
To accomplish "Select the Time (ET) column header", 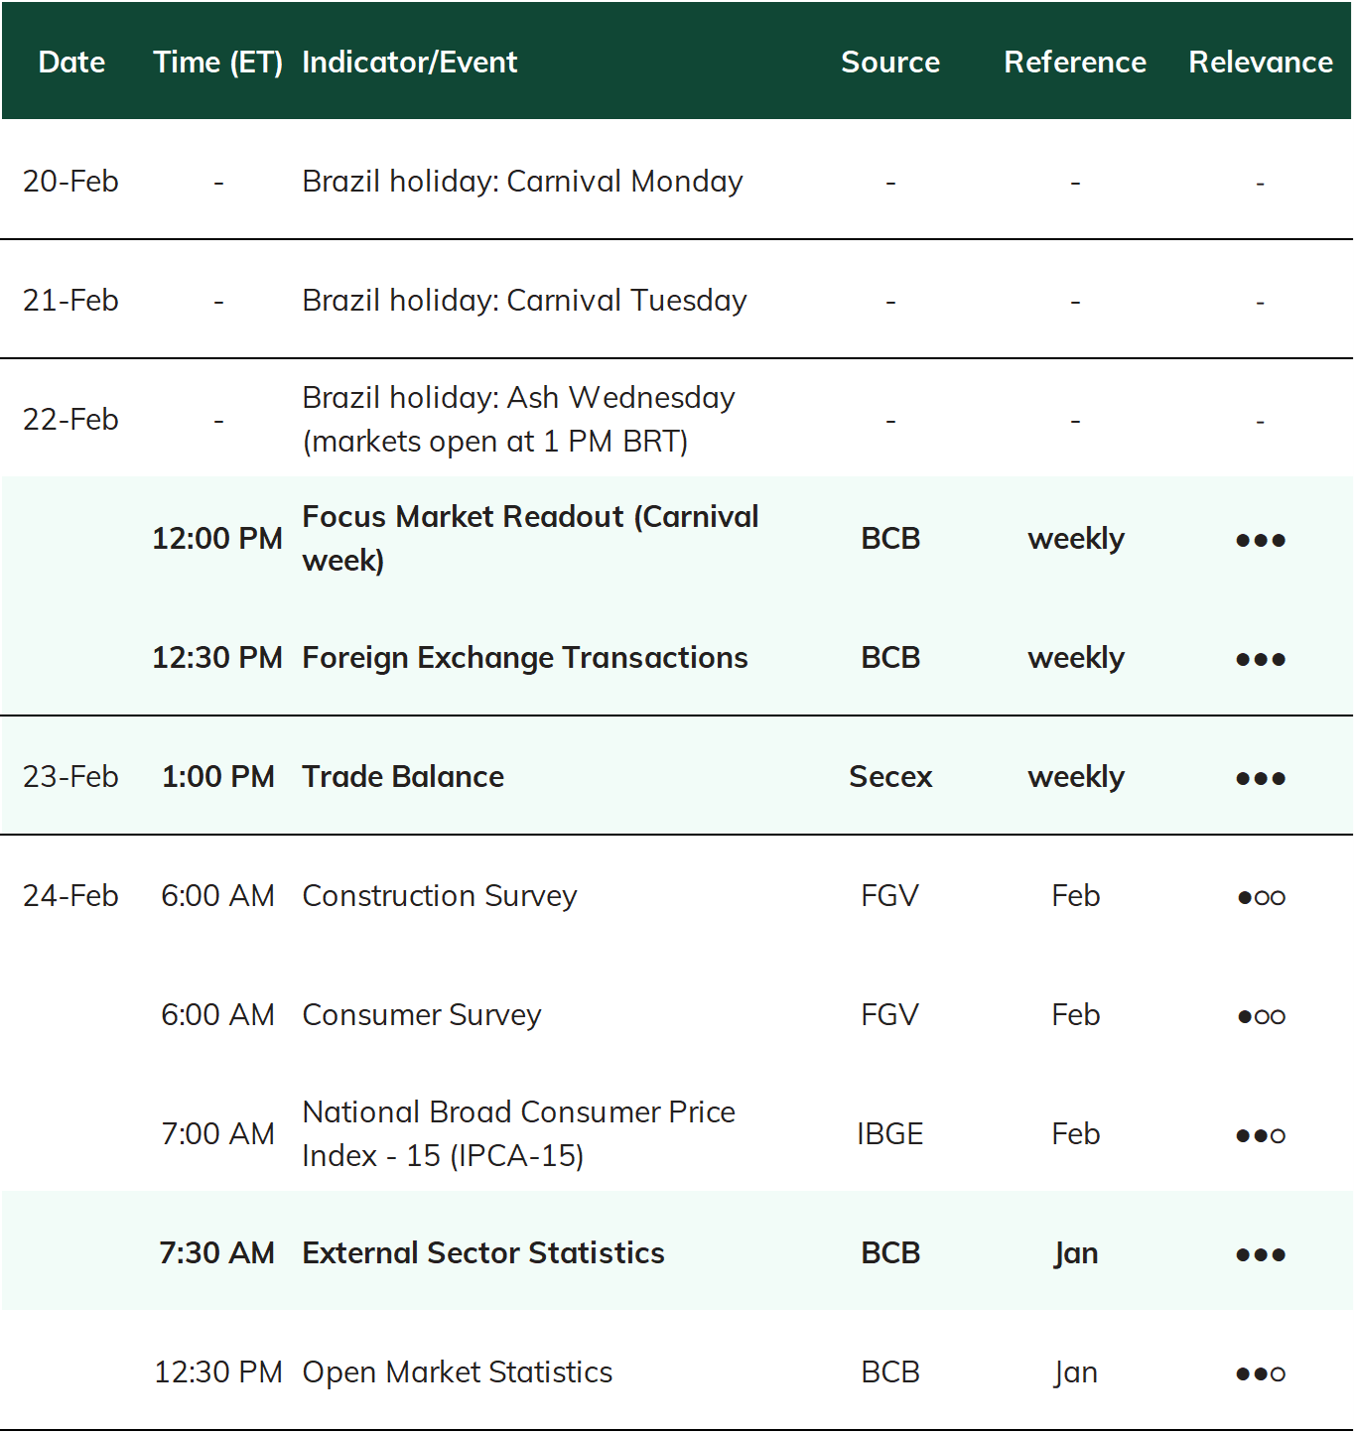I will (217, 62).
